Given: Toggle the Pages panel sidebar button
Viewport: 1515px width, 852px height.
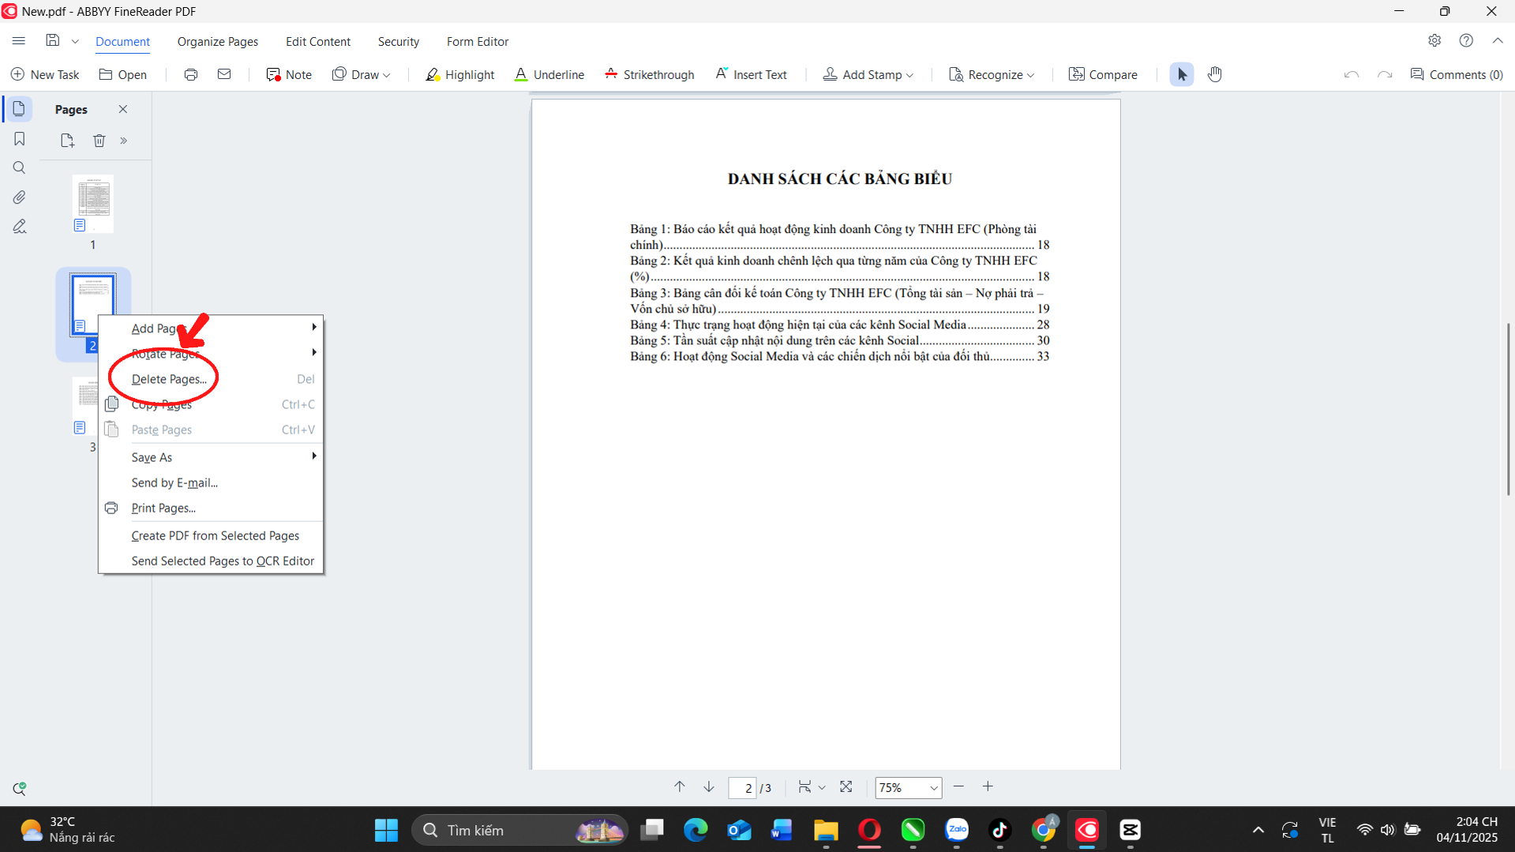Looking at the screenshot, I should pyautogui.click(x=20, y=109).
